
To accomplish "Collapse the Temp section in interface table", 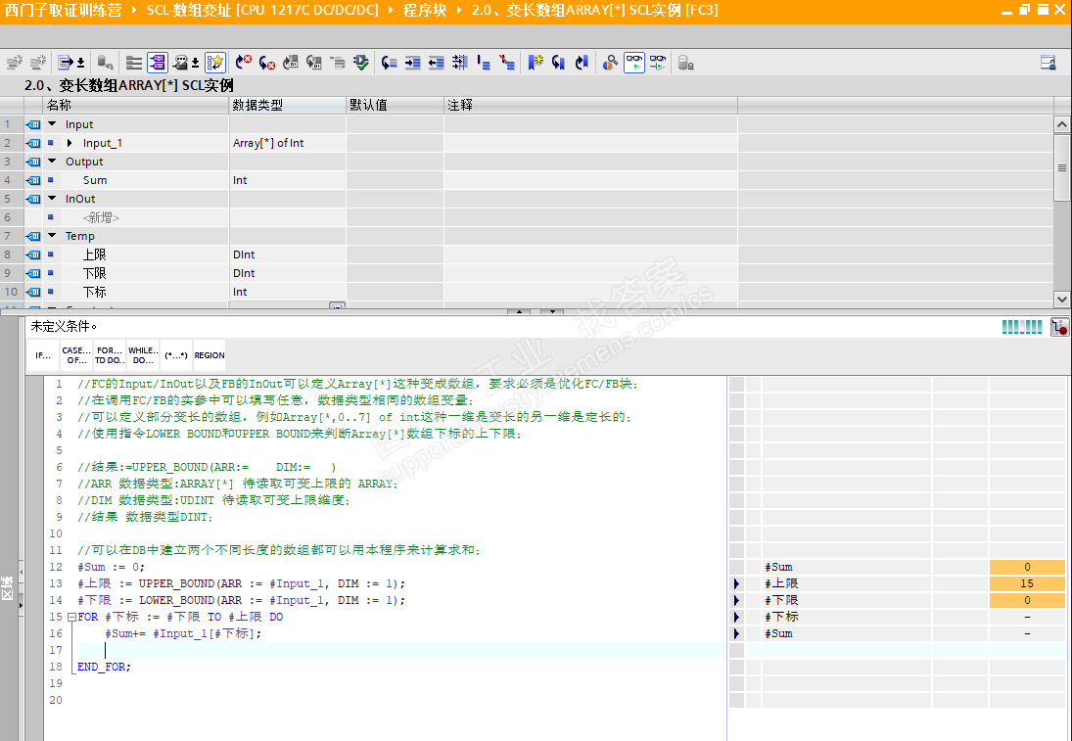I will (x=52, y=236).
